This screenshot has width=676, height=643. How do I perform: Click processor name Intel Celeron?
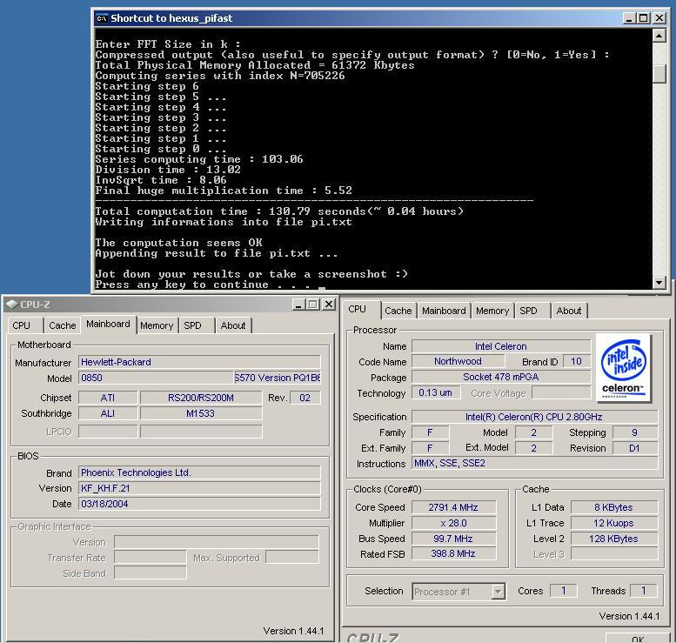coord(501,346)
